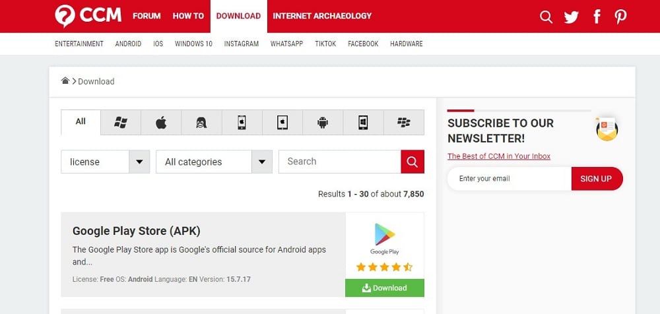Open the Pinterest icon in the header

(620, 17)
